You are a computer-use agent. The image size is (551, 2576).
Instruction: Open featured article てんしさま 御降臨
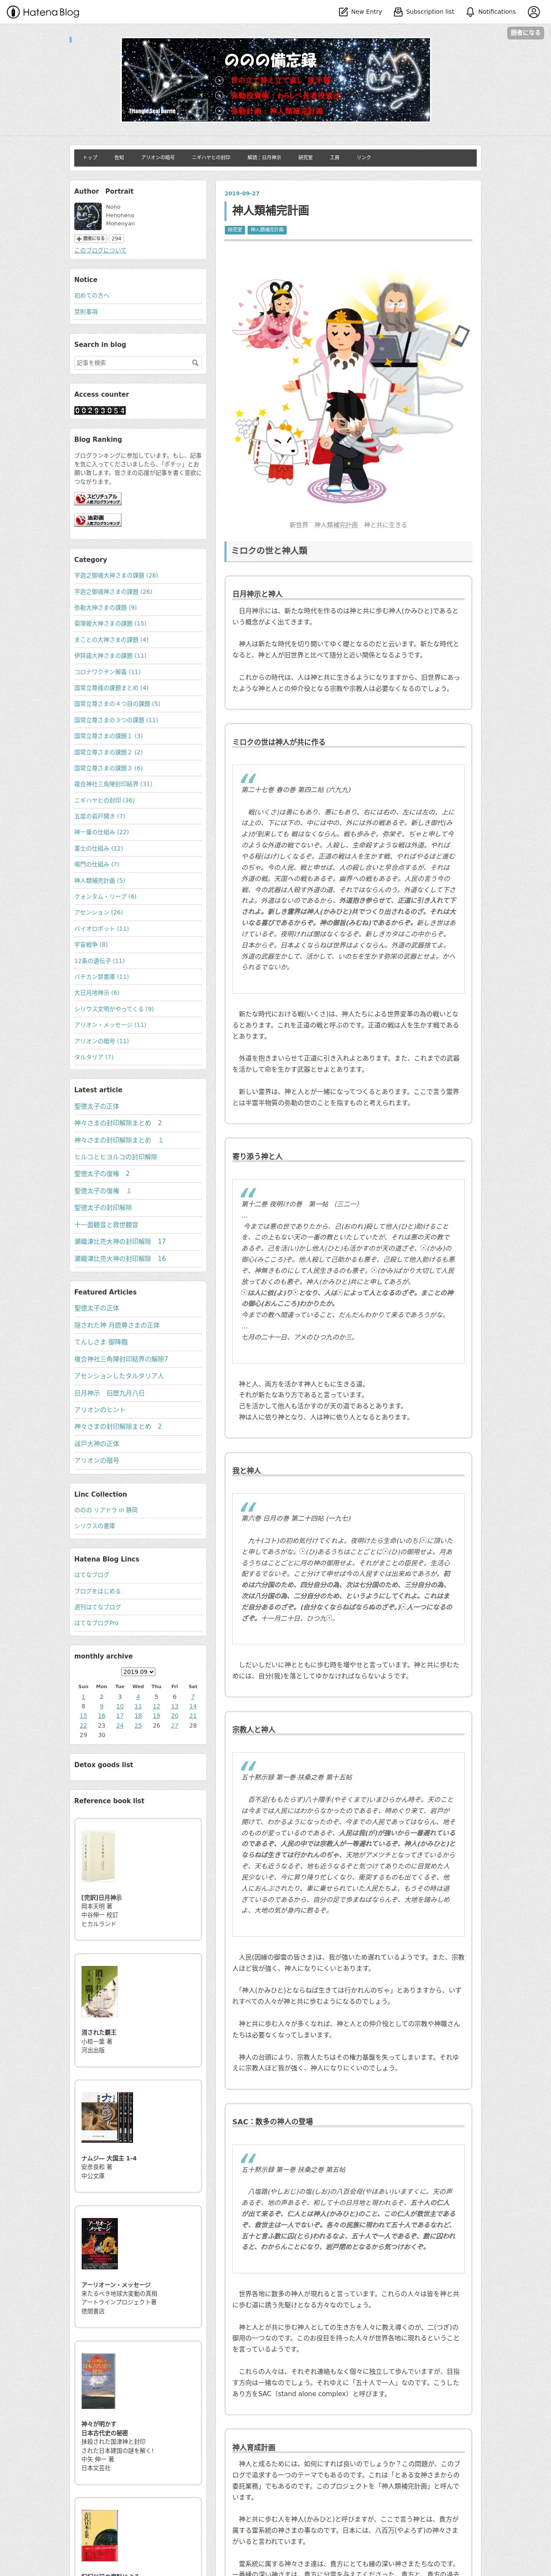(101, 1342)
